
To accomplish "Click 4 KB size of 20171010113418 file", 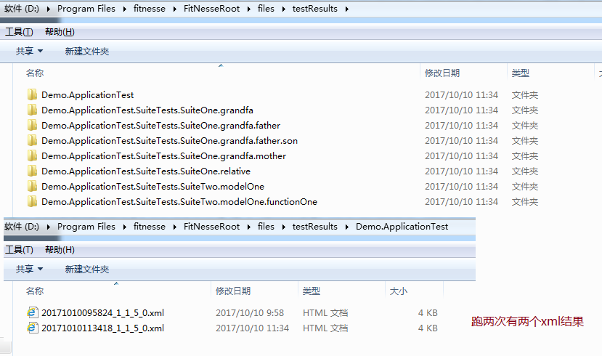I will 428,328.
